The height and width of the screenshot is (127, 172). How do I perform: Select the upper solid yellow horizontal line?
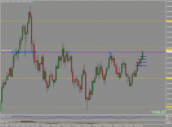coord(83,21)
